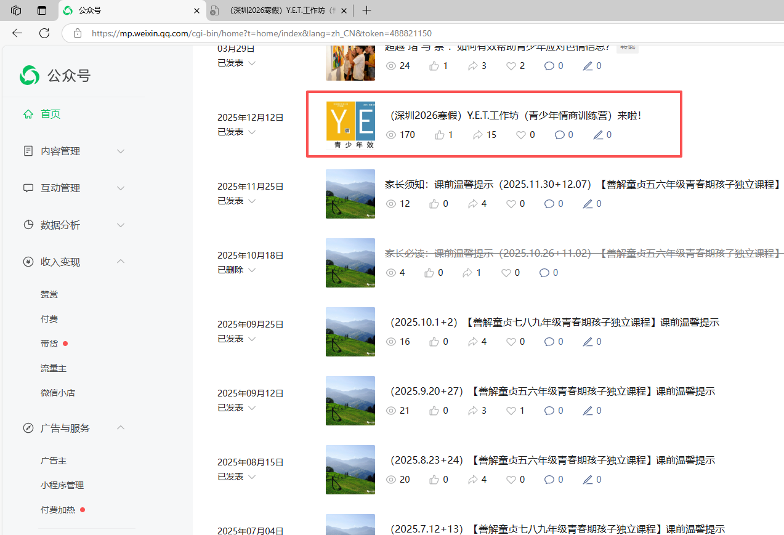Viewport: 784px width, 535px height.
Task: Click share arrow icon for Y.E.T.工作坊 article
Action: 478,135
